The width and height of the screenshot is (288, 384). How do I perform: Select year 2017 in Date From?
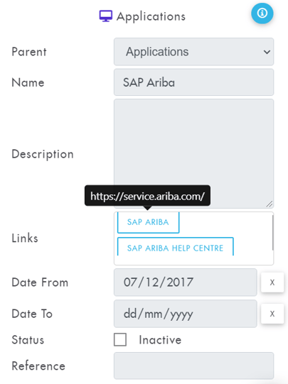tap(180, 282)
